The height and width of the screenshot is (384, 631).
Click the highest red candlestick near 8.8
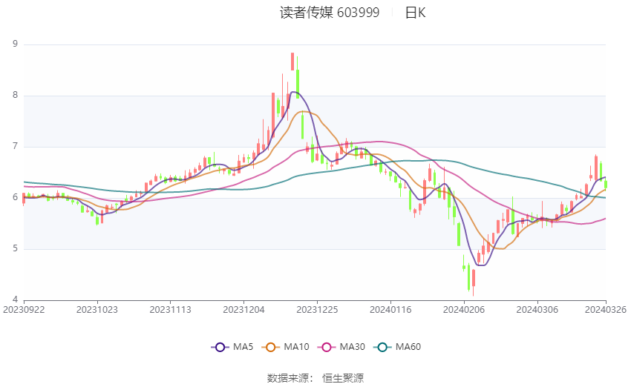coord(292,62)
